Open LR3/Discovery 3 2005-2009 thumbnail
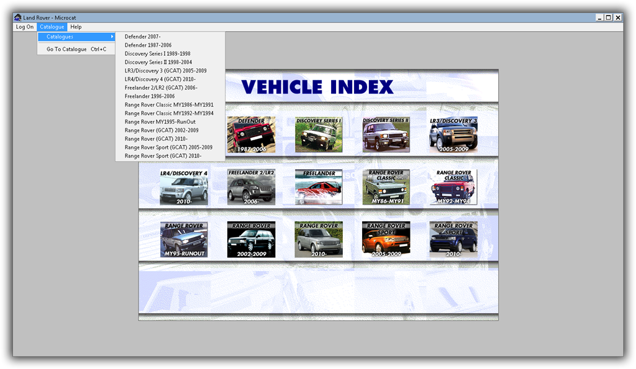This screenshot has height=369, width=636. pyautogui.click(x=453, y=135)
